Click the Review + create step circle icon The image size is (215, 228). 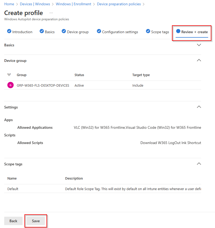click(x=178, y=31)
